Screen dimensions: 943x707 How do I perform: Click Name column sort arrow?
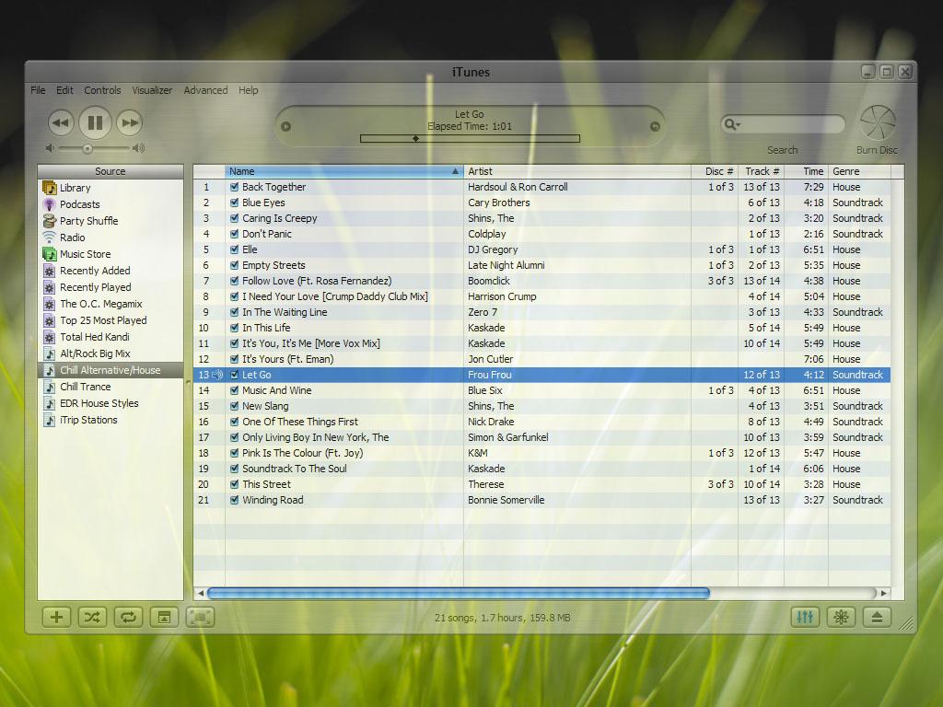click(x=455, y=171)
